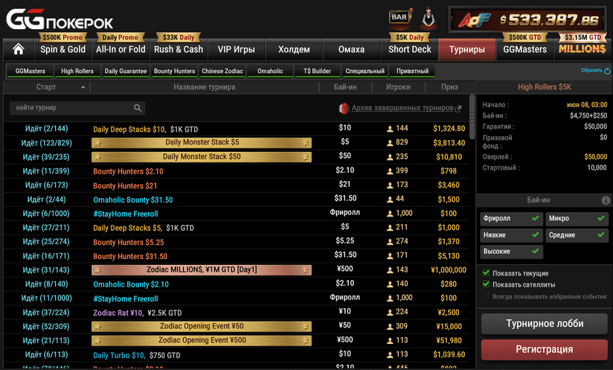Image resolution: width=613 pixels, height=370 pixels.
Task: Open the BAR slot machine icon
Action: [x=400, y=17]
